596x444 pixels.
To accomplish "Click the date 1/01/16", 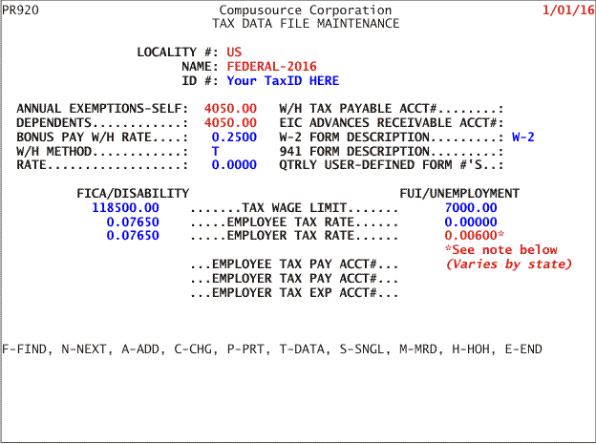I will tap(568, 10).
